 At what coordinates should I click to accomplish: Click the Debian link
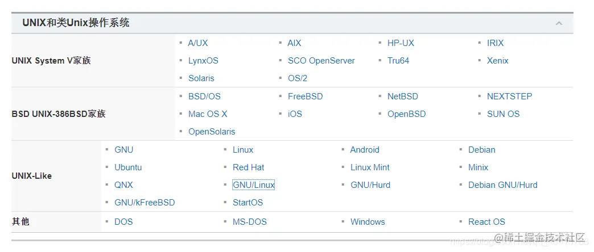point(482,150)
